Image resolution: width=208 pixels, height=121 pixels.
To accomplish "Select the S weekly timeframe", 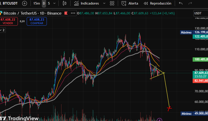I will [x=49, y=3].
